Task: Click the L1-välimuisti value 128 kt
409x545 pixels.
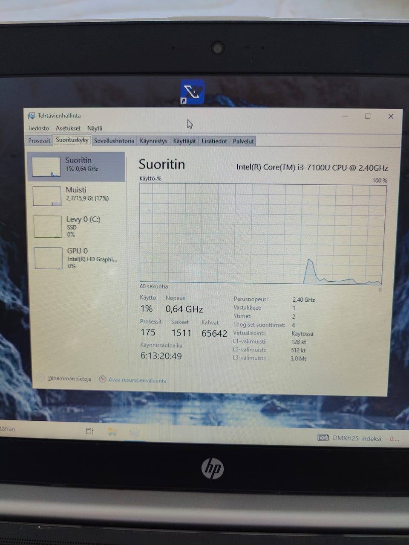Action: click(299, 342)
